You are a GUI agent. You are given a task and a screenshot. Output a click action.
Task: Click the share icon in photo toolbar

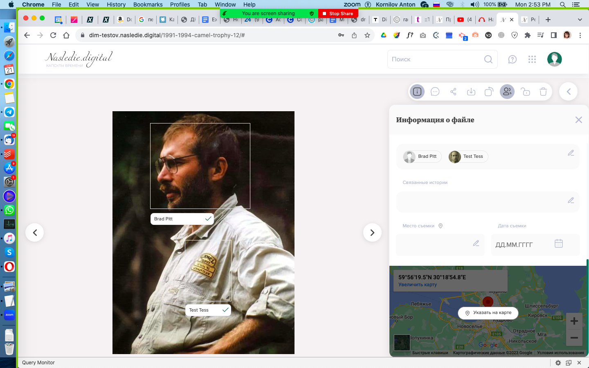[x=453, y=92]
